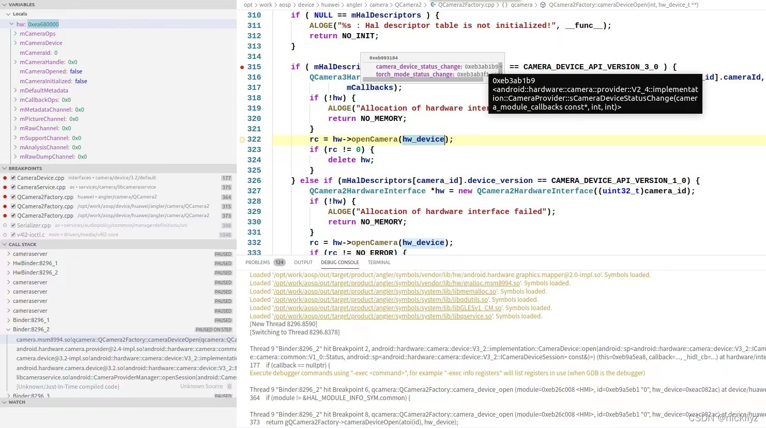Expand the mCameraDevice variable

16,43
